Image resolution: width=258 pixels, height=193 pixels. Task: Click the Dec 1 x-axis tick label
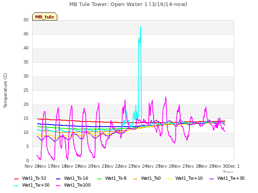pos(233,166)
